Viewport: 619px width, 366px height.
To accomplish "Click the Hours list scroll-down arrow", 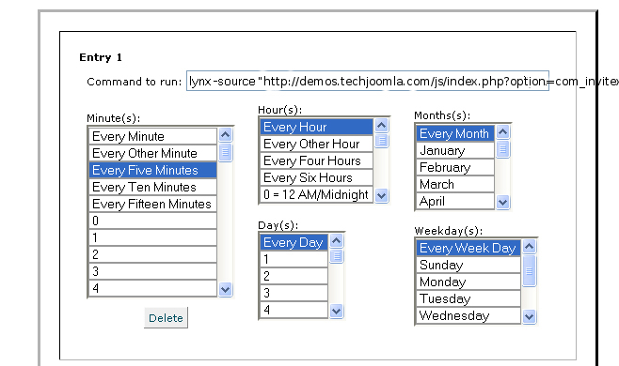I will point(381,195).
